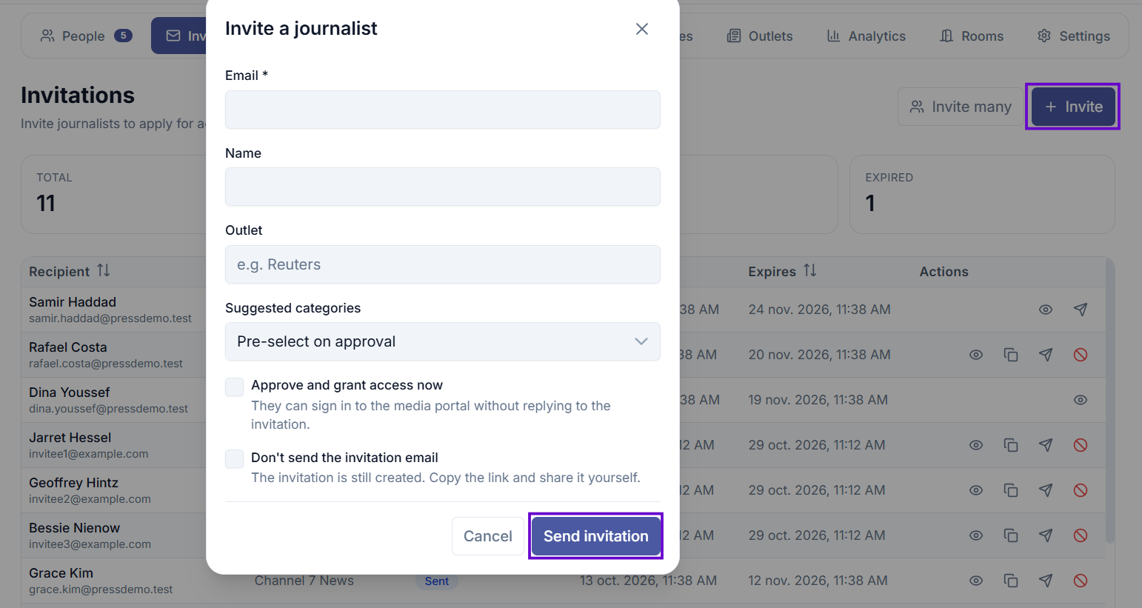Click the EXPIRED stat card
Screen dimensions: 1142x608
click(982, 194)
